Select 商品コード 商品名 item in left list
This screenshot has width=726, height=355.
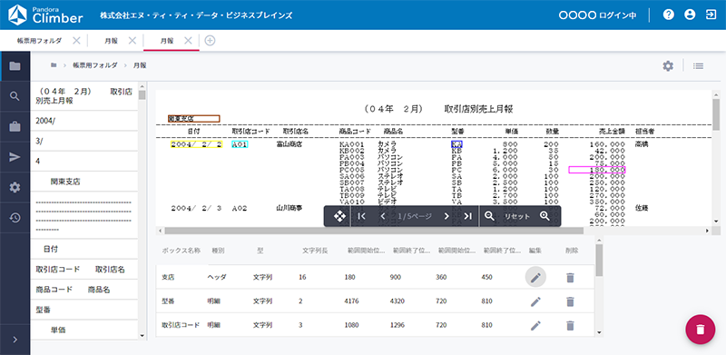click(x=84, y=290)
